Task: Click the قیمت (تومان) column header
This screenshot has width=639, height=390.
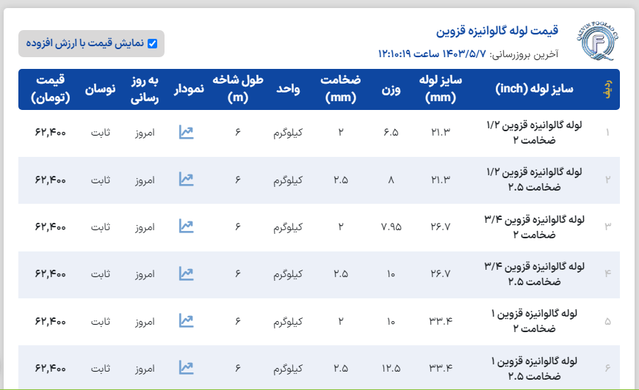Action: [51, 89]
